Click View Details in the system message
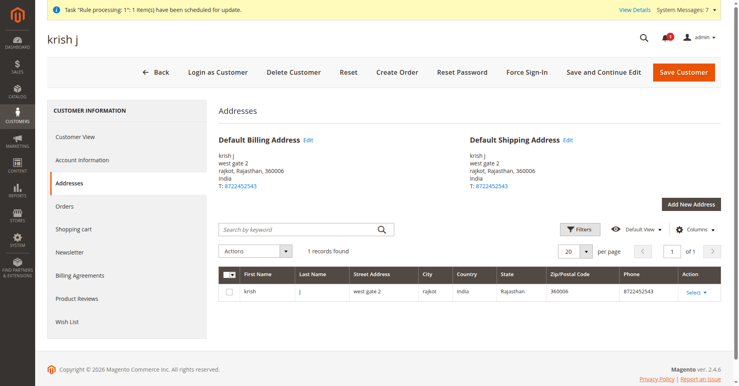Screen dimensions: 739x386 pos(635,10)
